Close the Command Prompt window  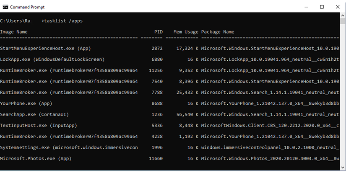coord(337,7)
